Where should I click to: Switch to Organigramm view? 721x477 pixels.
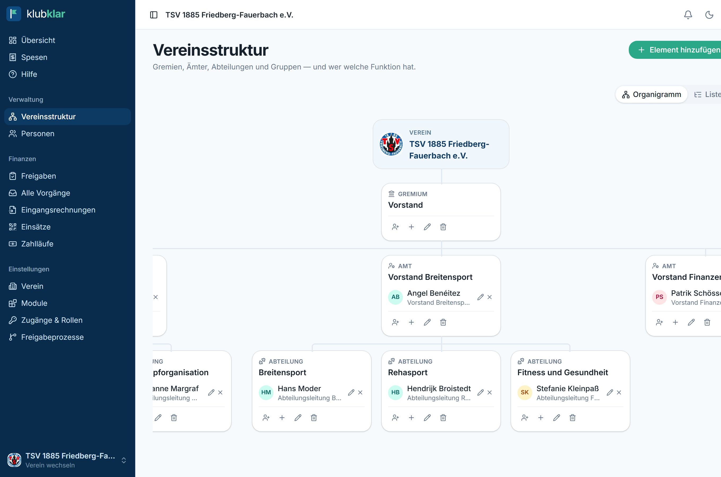click(x=651, y=95)
